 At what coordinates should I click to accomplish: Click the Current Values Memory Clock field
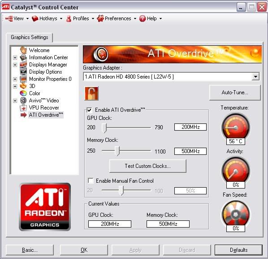coord(168,224)
